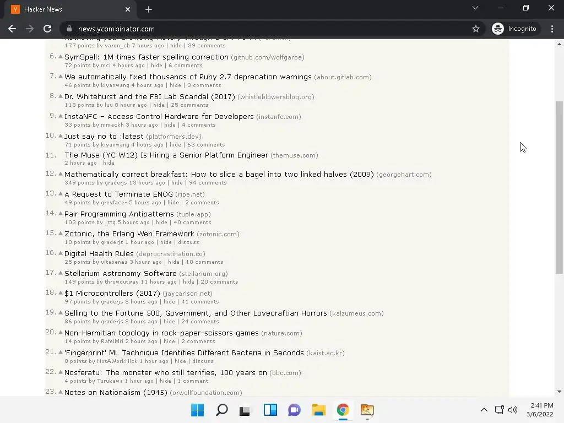Click the scrollbar down arrow
The image size is (564, 423).
(559, 392)
